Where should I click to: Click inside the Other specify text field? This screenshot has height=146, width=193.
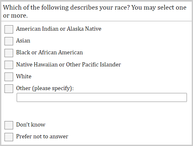[102, 97]
